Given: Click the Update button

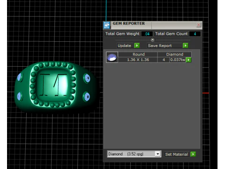Looking at the screenshot, I should 126,46.
